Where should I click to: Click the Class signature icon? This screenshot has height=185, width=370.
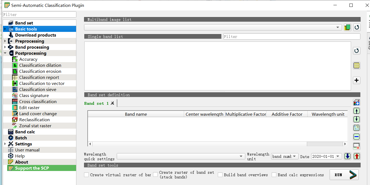(x=15, y=95)
